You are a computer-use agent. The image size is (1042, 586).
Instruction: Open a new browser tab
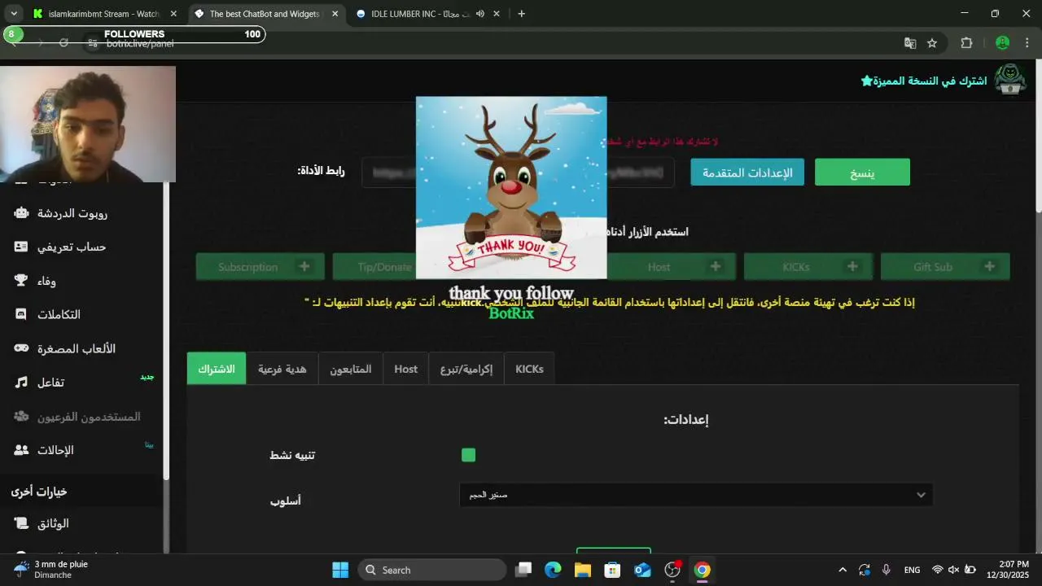tap(522, 14)
